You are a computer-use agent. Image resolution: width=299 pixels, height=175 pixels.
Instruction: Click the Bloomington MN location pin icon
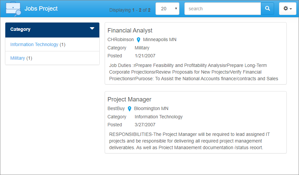(x=130, y=109)
